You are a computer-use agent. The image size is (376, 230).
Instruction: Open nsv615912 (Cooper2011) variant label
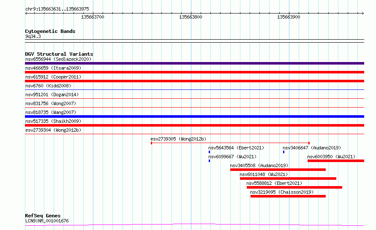point(53,77)
